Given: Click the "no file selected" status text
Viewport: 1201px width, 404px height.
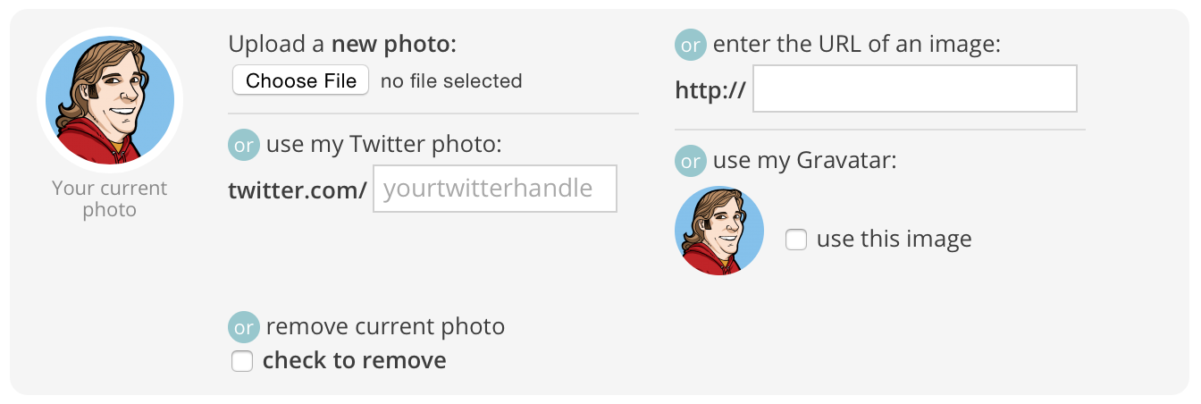Looking at the screenshot, I should (451, 81).
